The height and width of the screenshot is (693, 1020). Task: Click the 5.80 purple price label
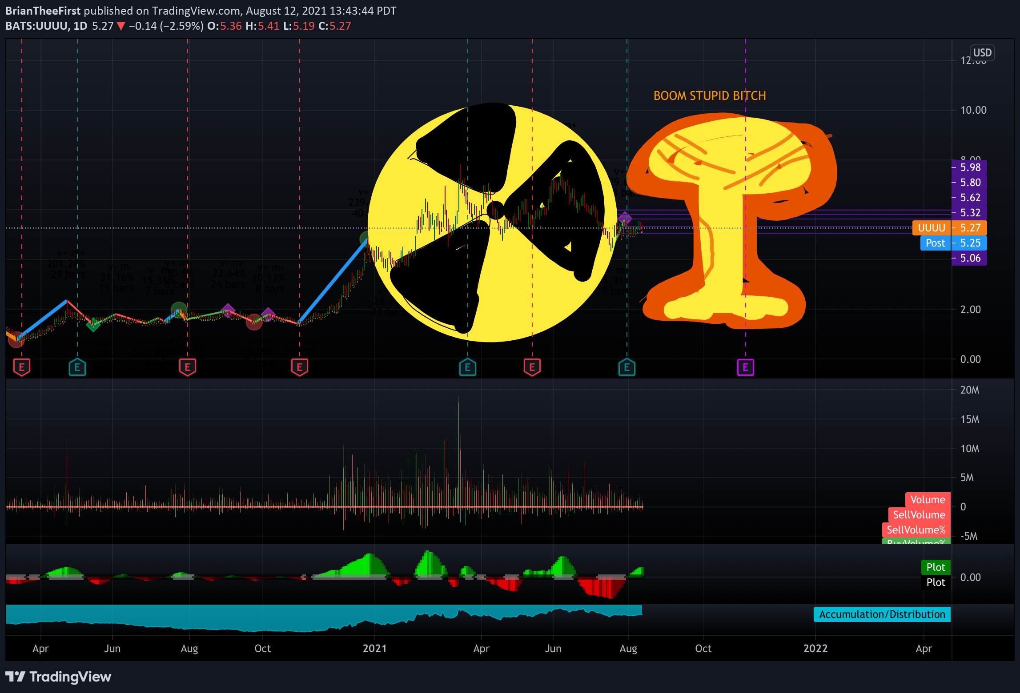tap(969, 183)
